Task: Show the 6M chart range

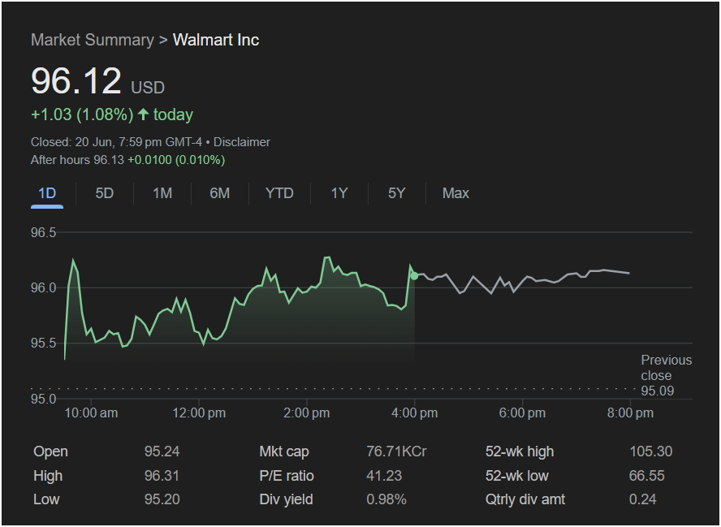Action: coord(219,193)
